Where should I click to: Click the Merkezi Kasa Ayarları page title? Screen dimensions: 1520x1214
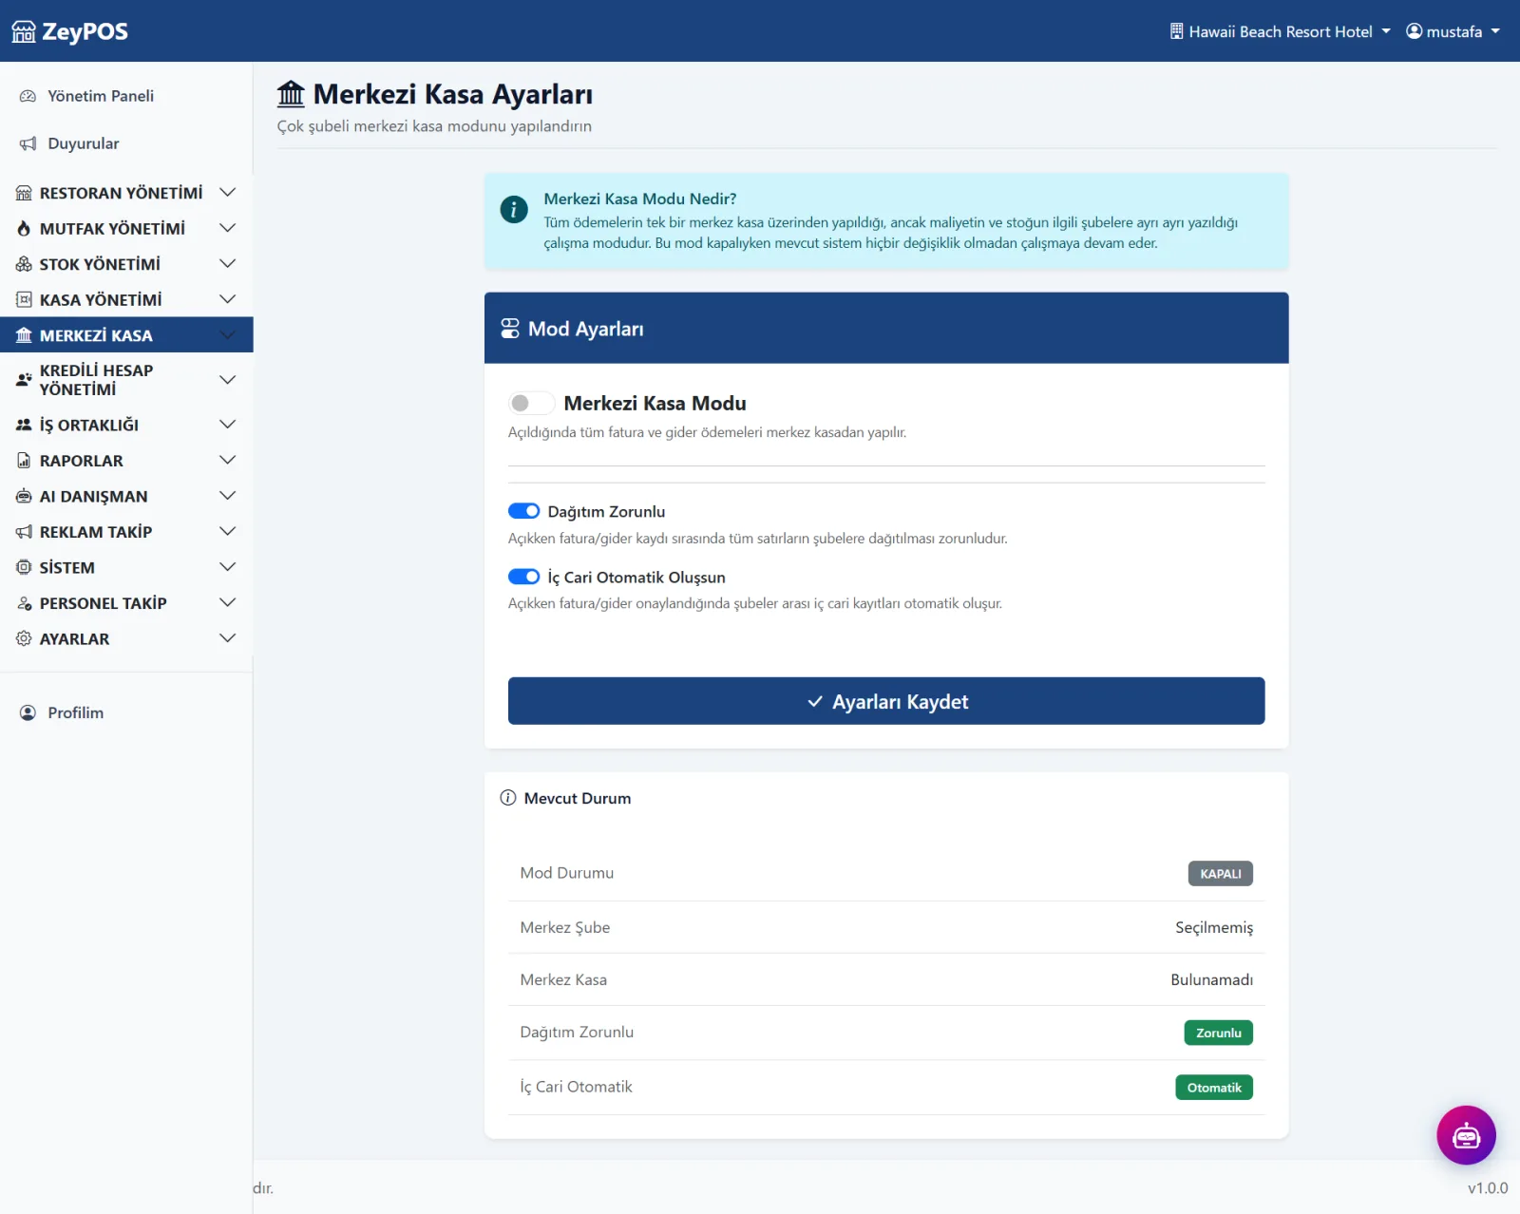coord(453,94)
